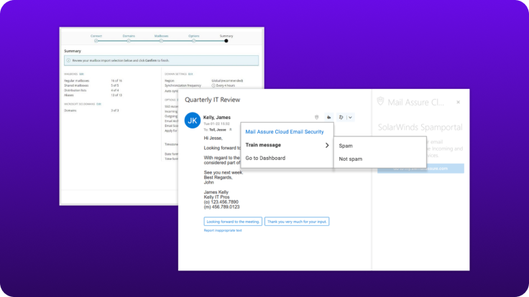This screenshot has height=297, width=529.
Task: Open the reply options dropdown arrow
Action: click(x=350, y=118)
